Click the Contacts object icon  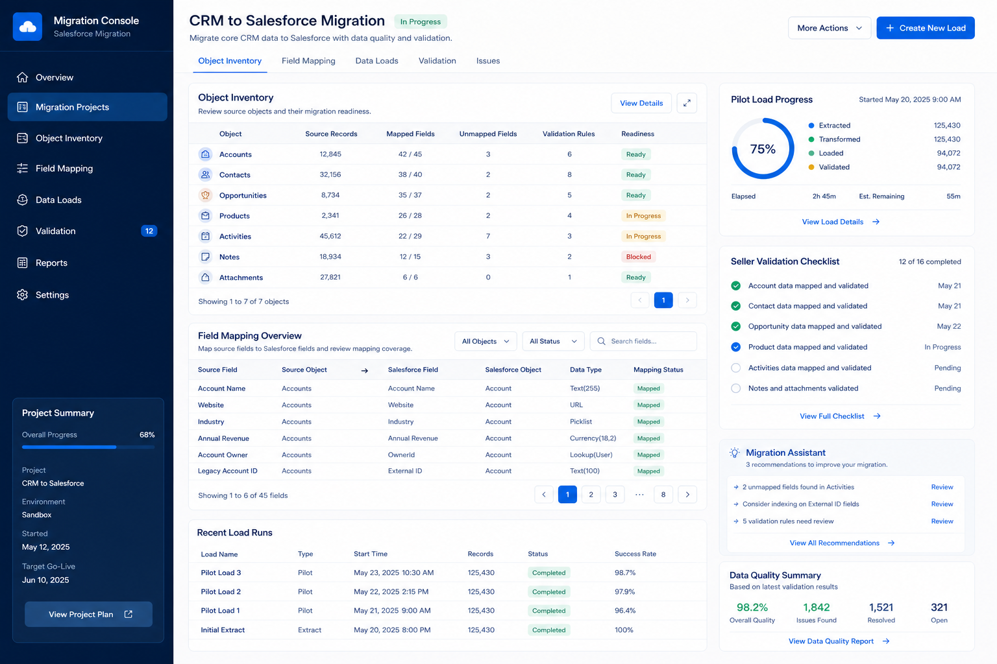pyautogui.click(x=205, y=174)
